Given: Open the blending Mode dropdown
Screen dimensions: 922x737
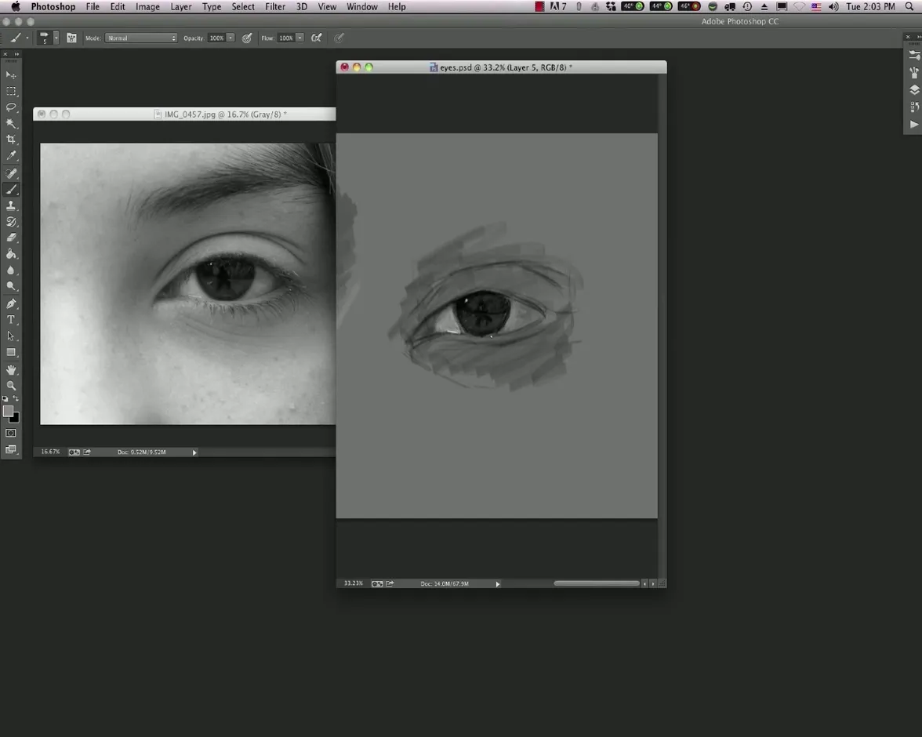Looking at the screenshot, I should [x=141, y=38].
